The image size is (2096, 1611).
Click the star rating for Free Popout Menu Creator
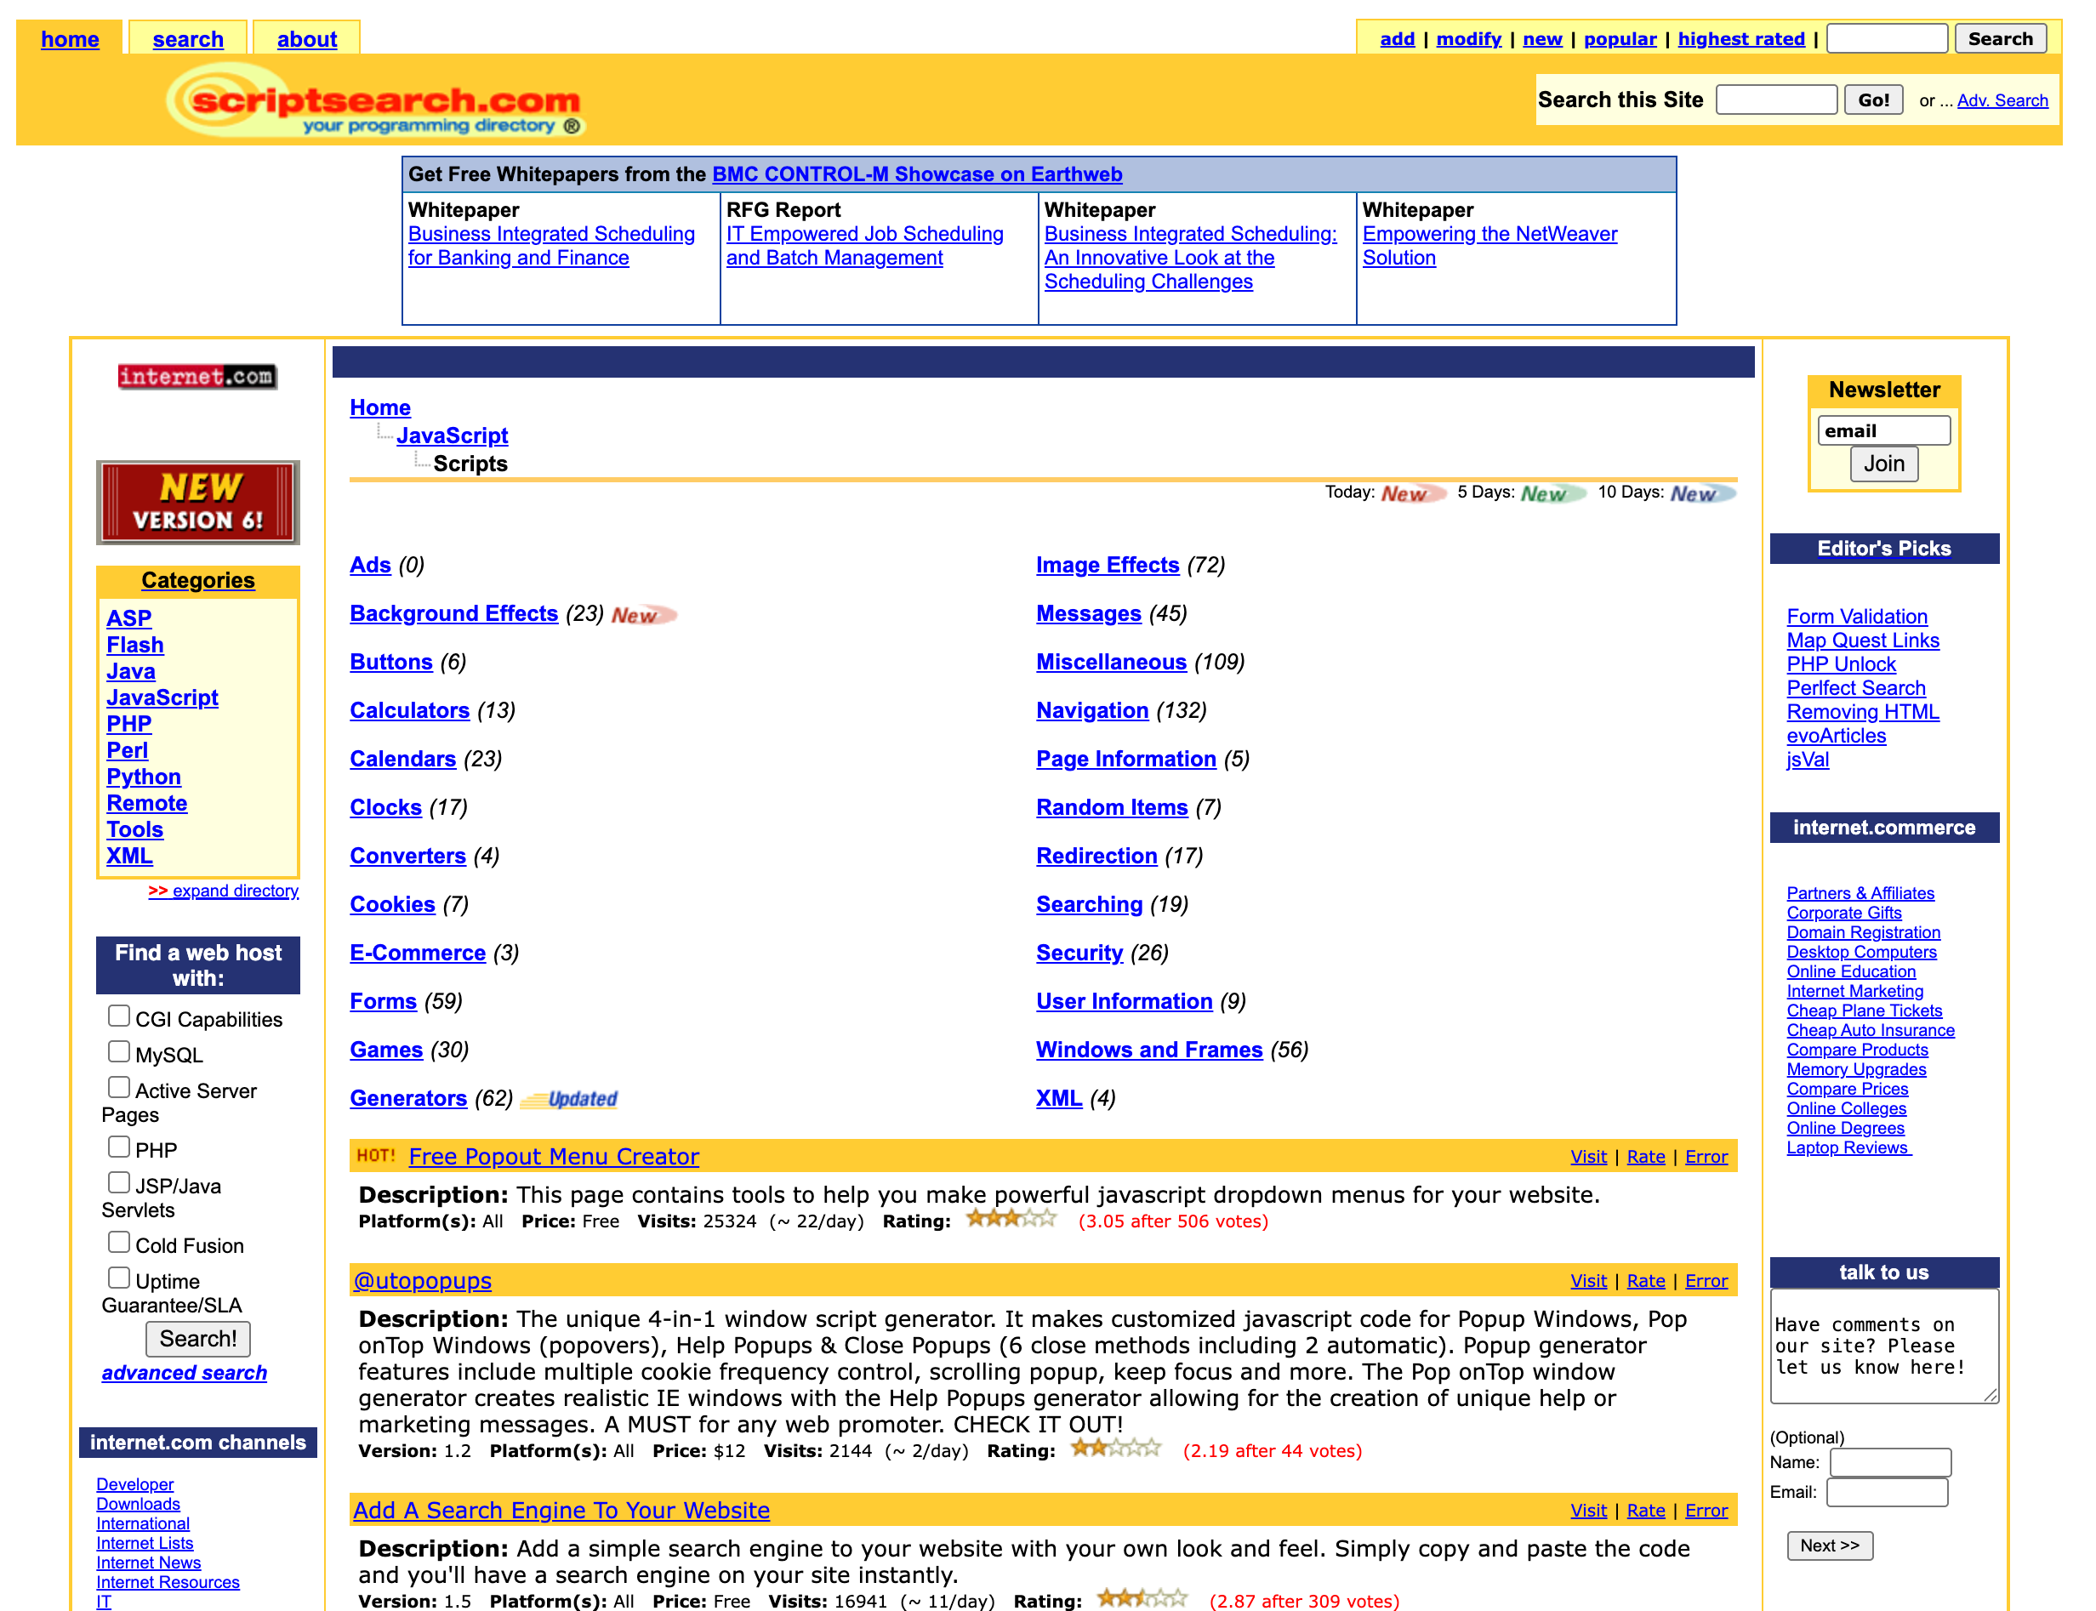(1011, 1220)
